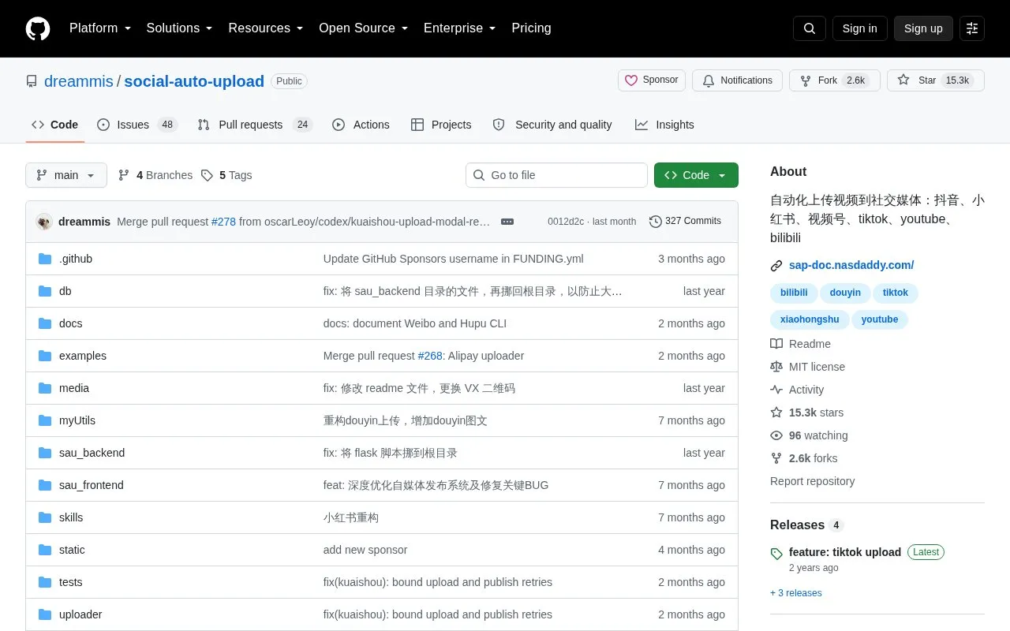Star the repository with the Star button
This screenshot has height=631, width=1010.
pyautogui.click(x=936, y=80)
